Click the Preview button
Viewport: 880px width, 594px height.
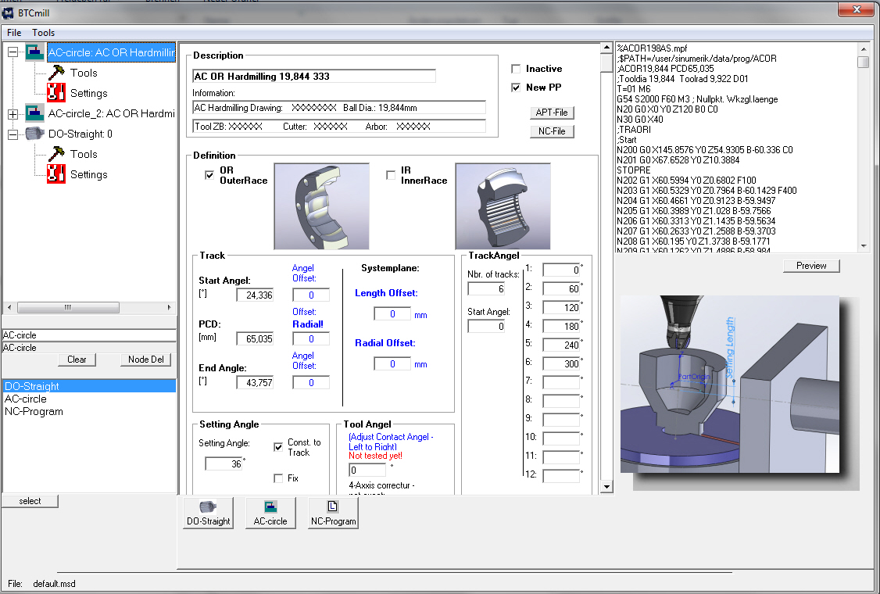pos(811,266)
